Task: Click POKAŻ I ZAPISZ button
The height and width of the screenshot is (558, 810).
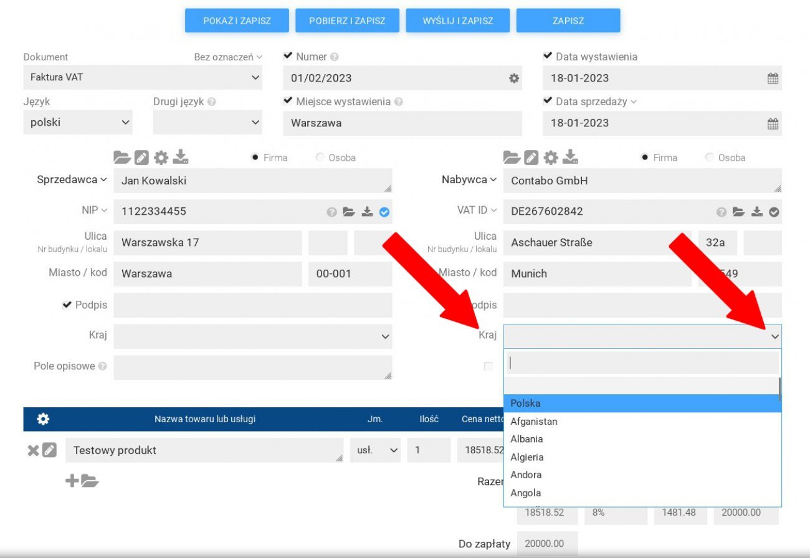Action: [x=237, y=21]
